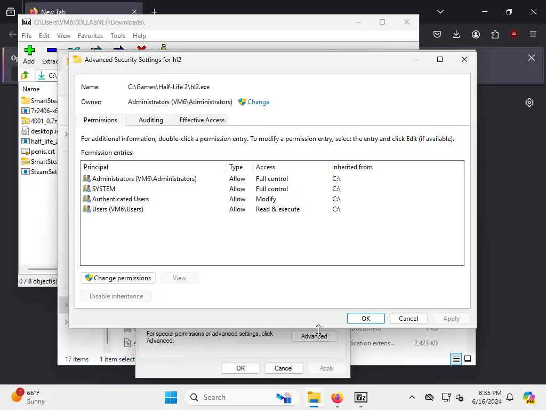The width and height of the screenshot is (546, 410).
Task: Open the 7-Zip Favorites menu
Action: (90, 36)
